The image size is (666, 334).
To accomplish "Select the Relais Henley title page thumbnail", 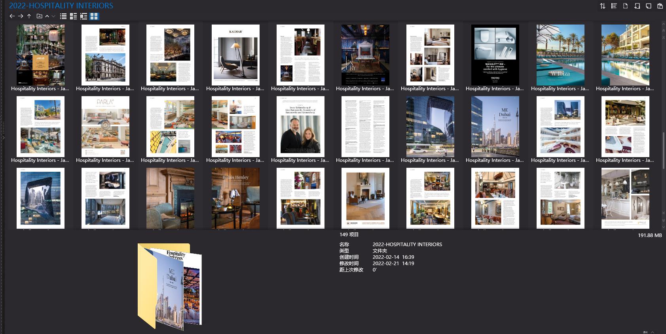I will tap(235, 198).
